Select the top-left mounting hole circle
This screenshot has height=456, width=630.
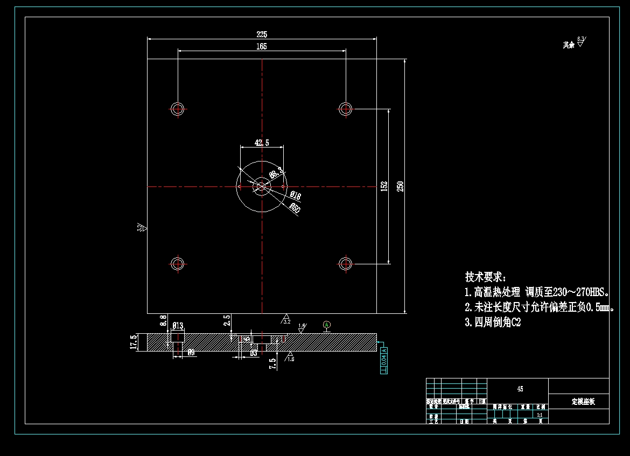178,109
